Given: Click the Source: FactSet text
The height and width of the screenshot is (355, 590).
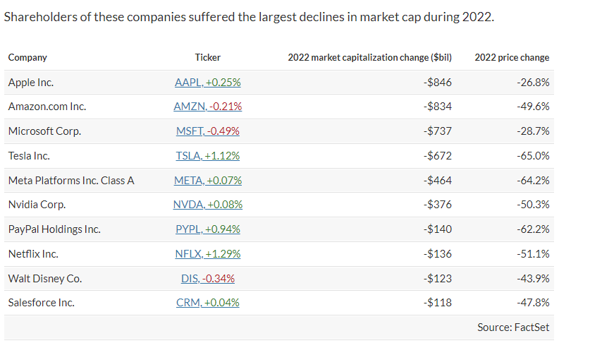Looking at the screenshot, I should [512, 327].
